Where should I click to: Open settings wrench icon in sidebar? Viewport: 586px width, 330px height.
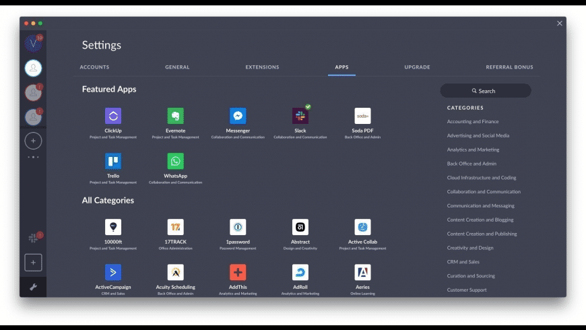coord(33,287)
